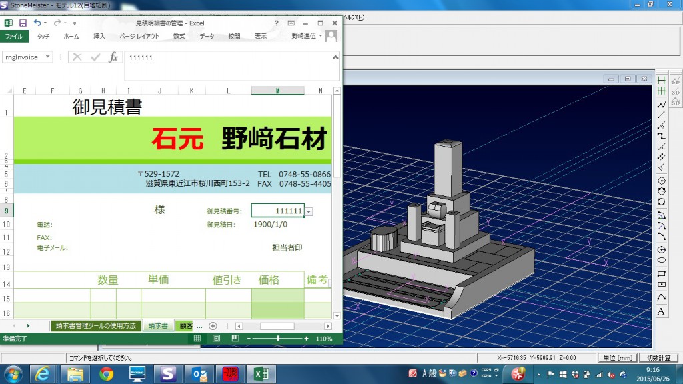Adjust the Excel zoom slider near 110%
This screenshot has width=683, height=384.
pyautogui.click(x=278, y=339)
